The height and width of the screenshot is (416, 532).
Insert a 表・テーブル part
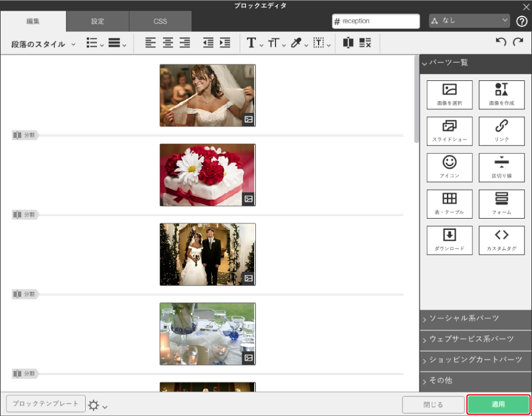450,204
